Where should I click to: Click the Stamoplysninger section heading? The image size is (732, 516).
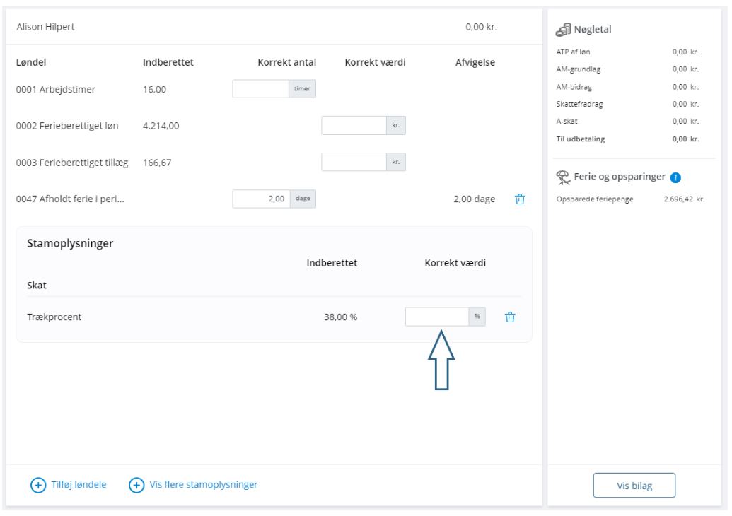click(70, 244)
